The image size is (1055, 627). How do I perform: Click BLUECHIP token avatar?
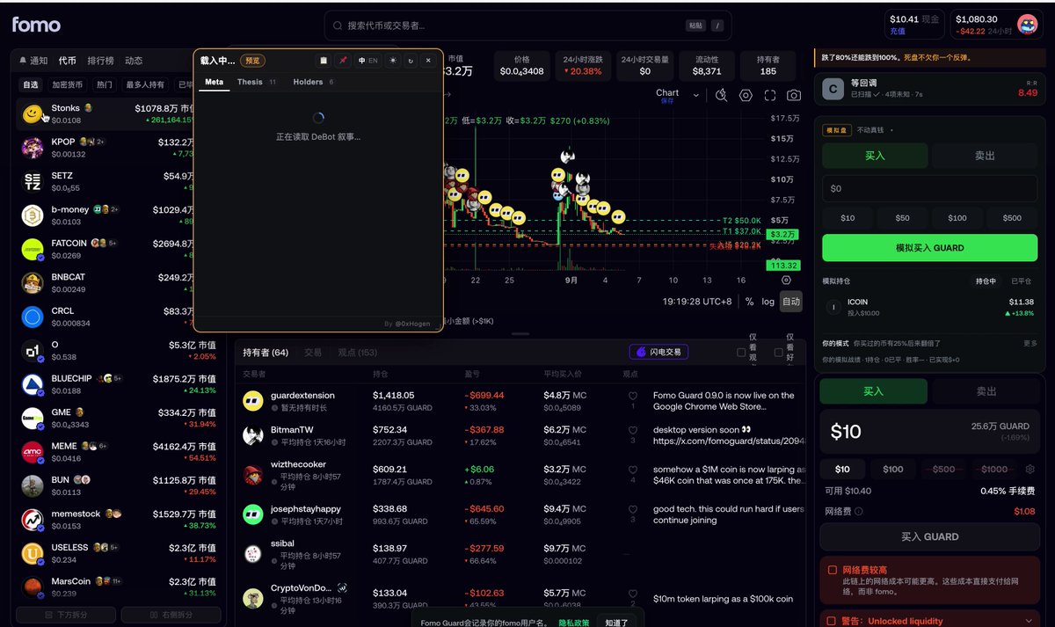tap(33, 384)
